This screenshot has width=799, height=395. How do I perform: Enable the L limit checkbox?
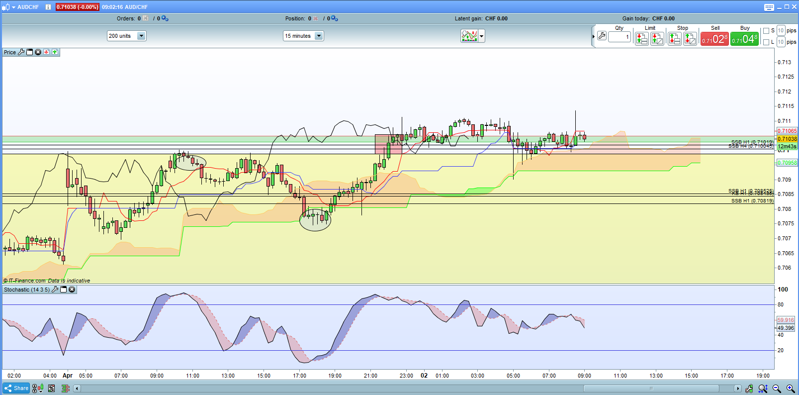coord(766,42)
